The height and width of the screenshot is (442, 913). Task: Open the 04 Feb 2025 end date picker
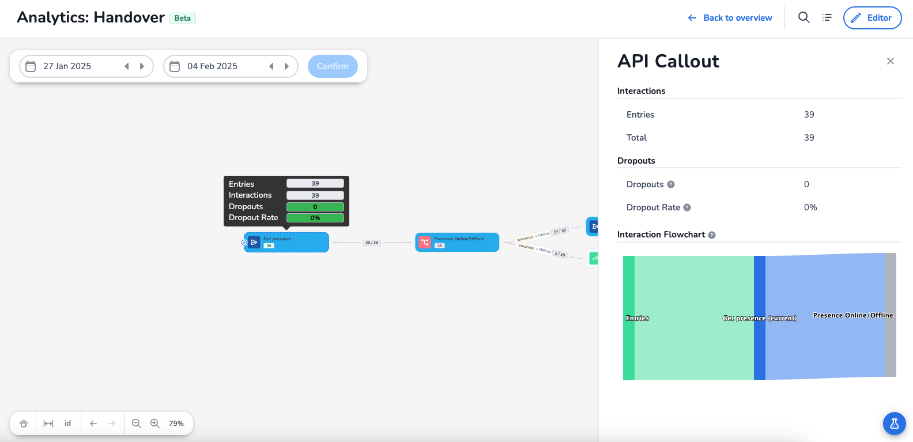[212, 66]
